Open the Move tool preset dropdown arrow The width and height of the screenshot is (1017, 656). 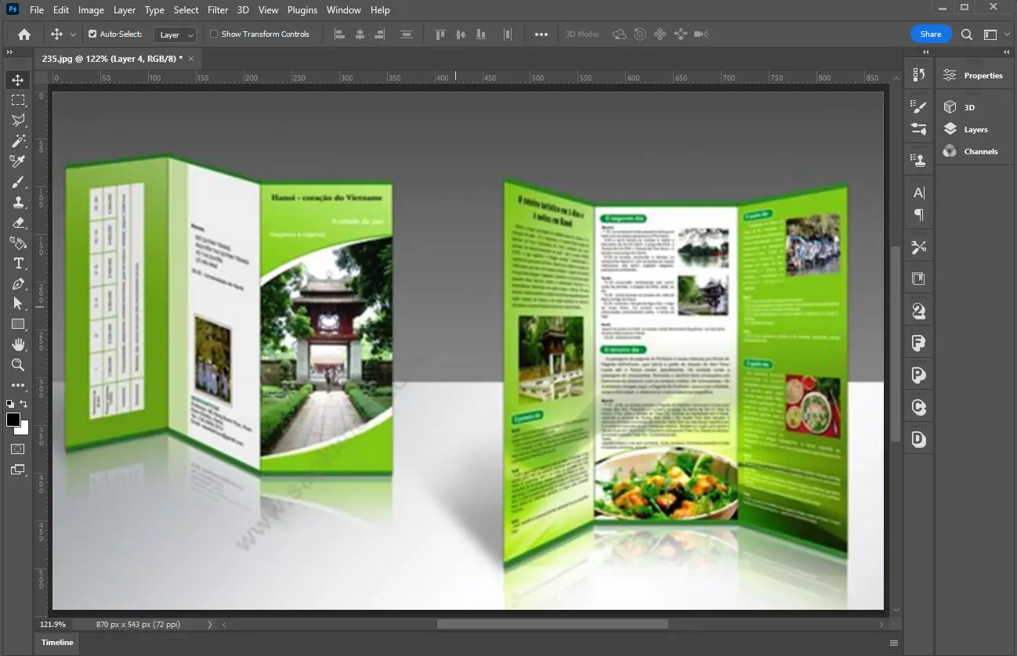coord(73,34)
